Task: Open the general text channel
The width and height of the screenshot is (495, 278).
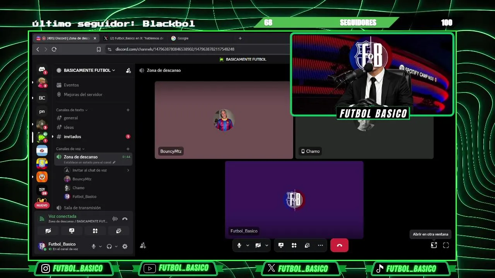Action: tap(93, 118)
